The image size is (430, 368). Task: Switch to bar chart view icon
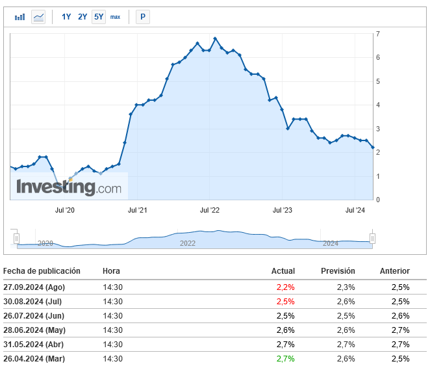click(19, 17)
